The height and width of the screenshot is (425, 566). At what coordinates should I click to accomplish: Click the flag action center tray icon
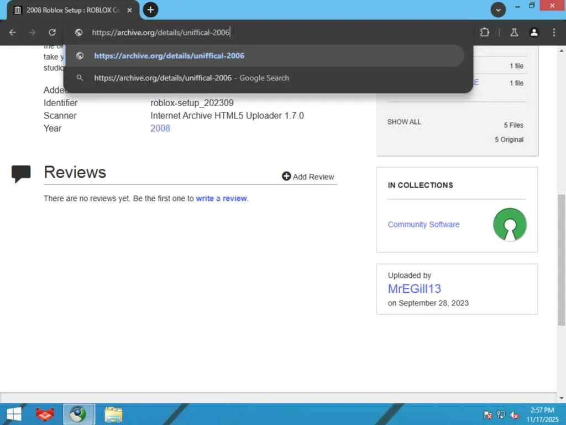click(x=488, y=414)
